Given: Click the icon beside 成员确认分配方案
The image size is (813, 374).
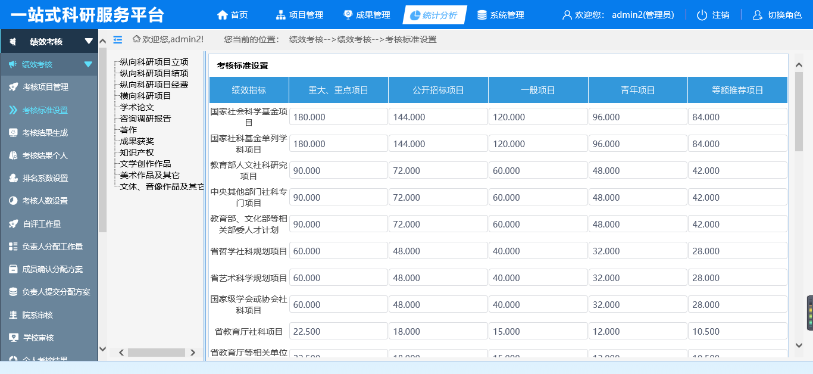Looking at the screenshot, I should [13, 269].
